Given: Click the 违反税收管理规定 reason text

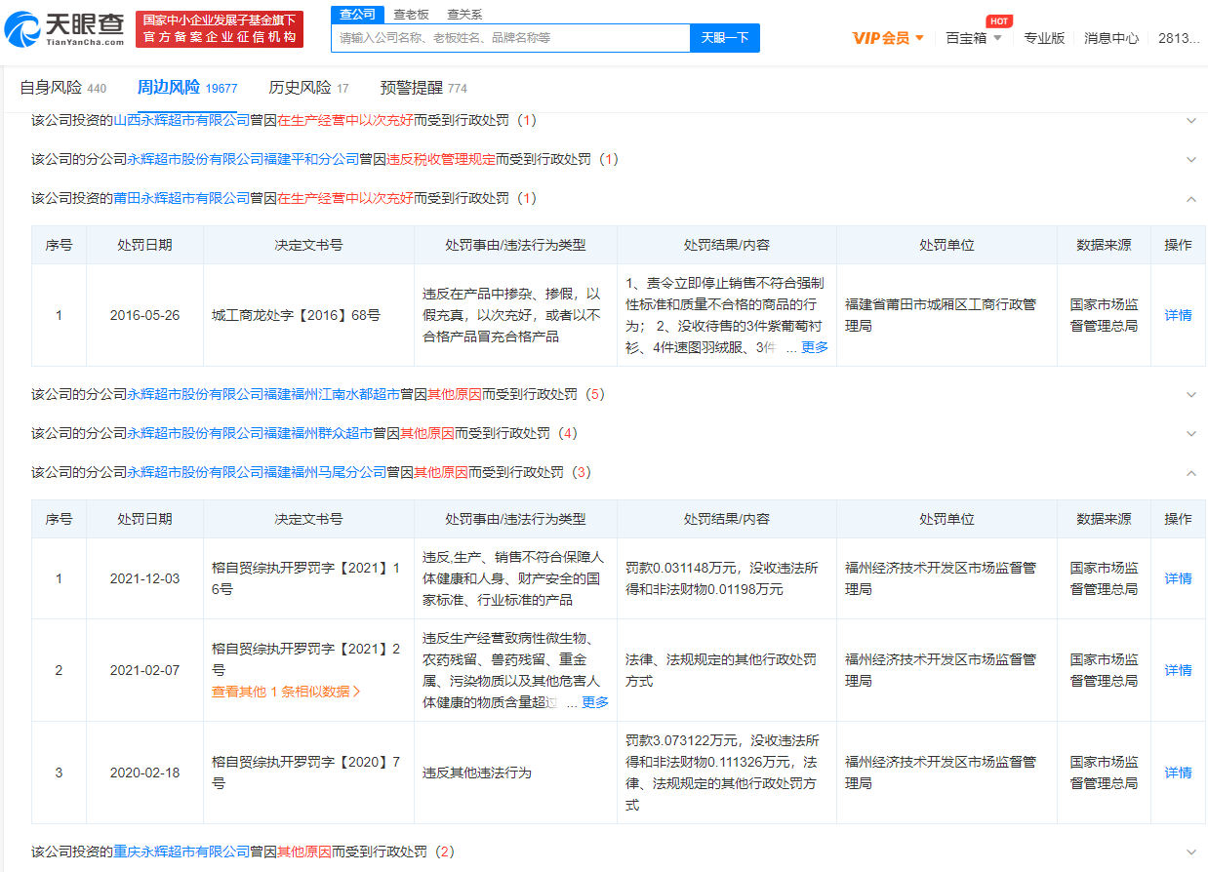Looking at the screenshot, I should pos(441,159).
